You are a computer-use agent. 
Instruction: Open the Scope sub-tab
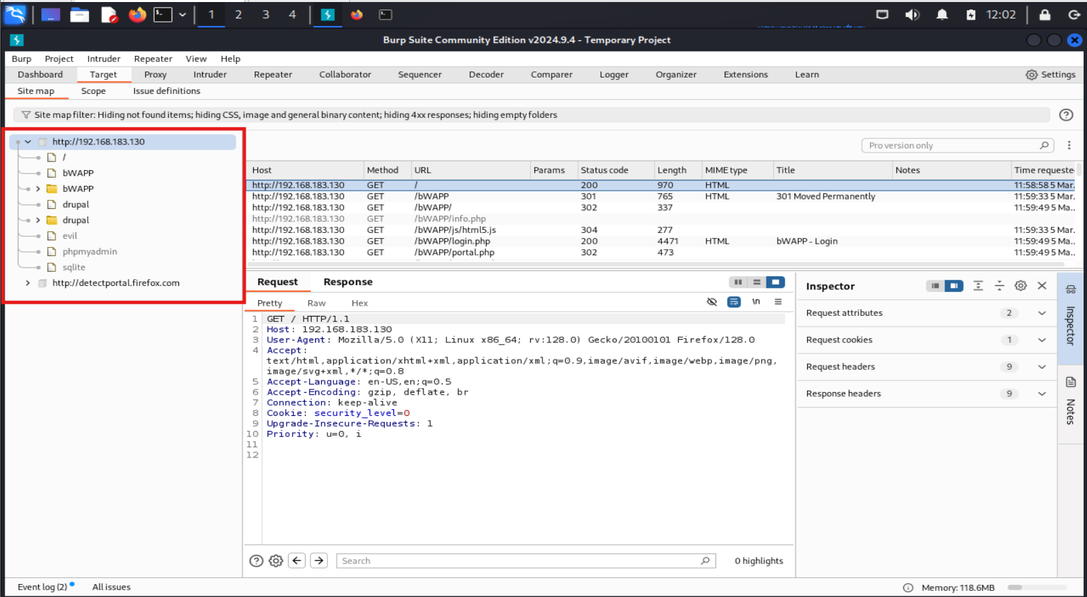tap(93, 91)
